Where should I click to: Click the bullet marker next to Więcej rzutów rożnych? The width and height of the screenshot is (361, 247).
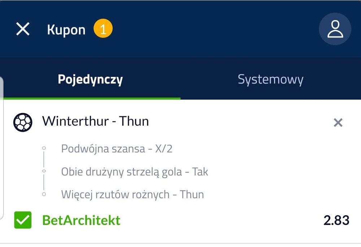pyautogui.click(x=44, y=194)
